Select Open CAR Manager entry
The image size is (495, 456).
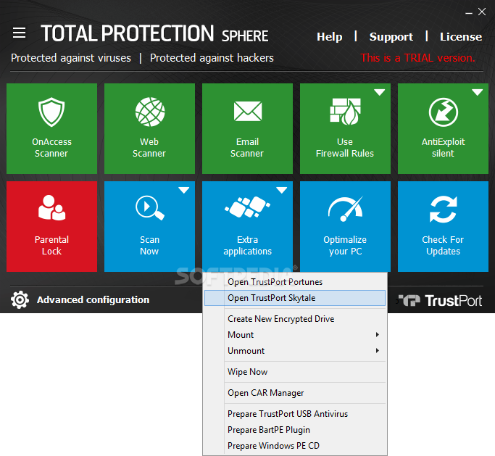click(295, 393)
